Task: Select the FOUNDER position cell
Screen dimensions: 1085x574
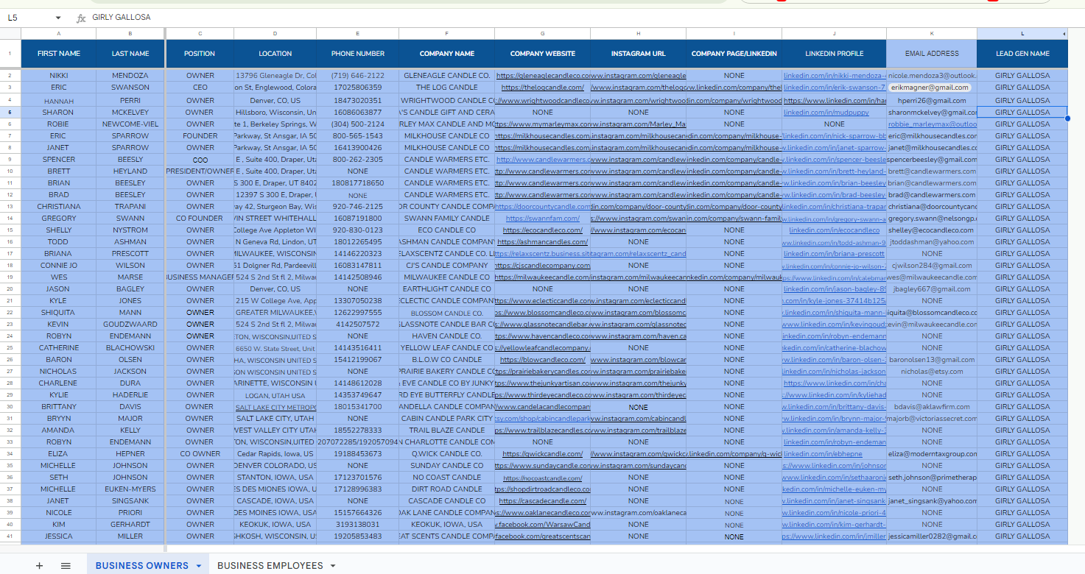Action: (x=200, y=136)
